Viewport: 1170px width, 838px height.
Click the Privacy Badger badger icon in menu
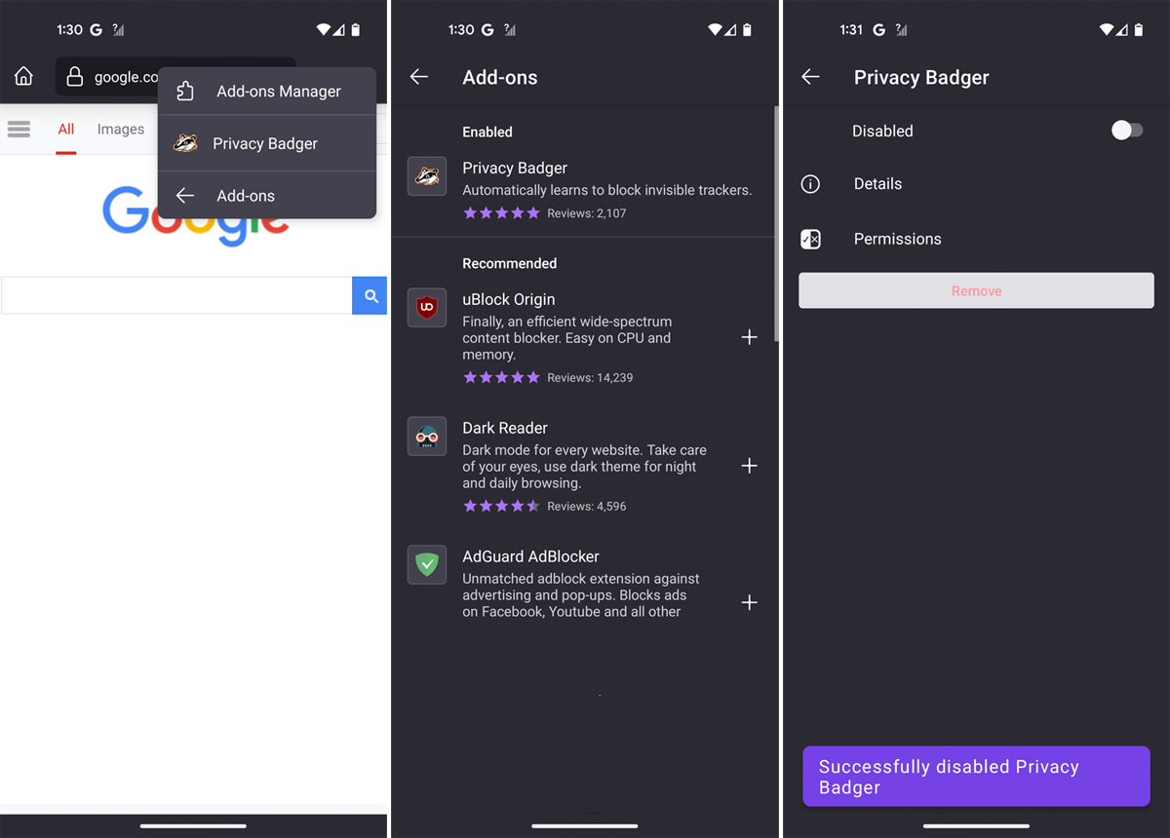[185, 143]
